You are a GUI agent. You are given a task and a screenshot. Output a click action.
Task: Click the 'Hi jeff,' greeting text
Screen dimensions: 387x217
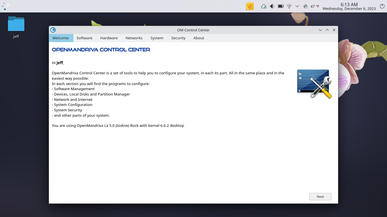58,63
